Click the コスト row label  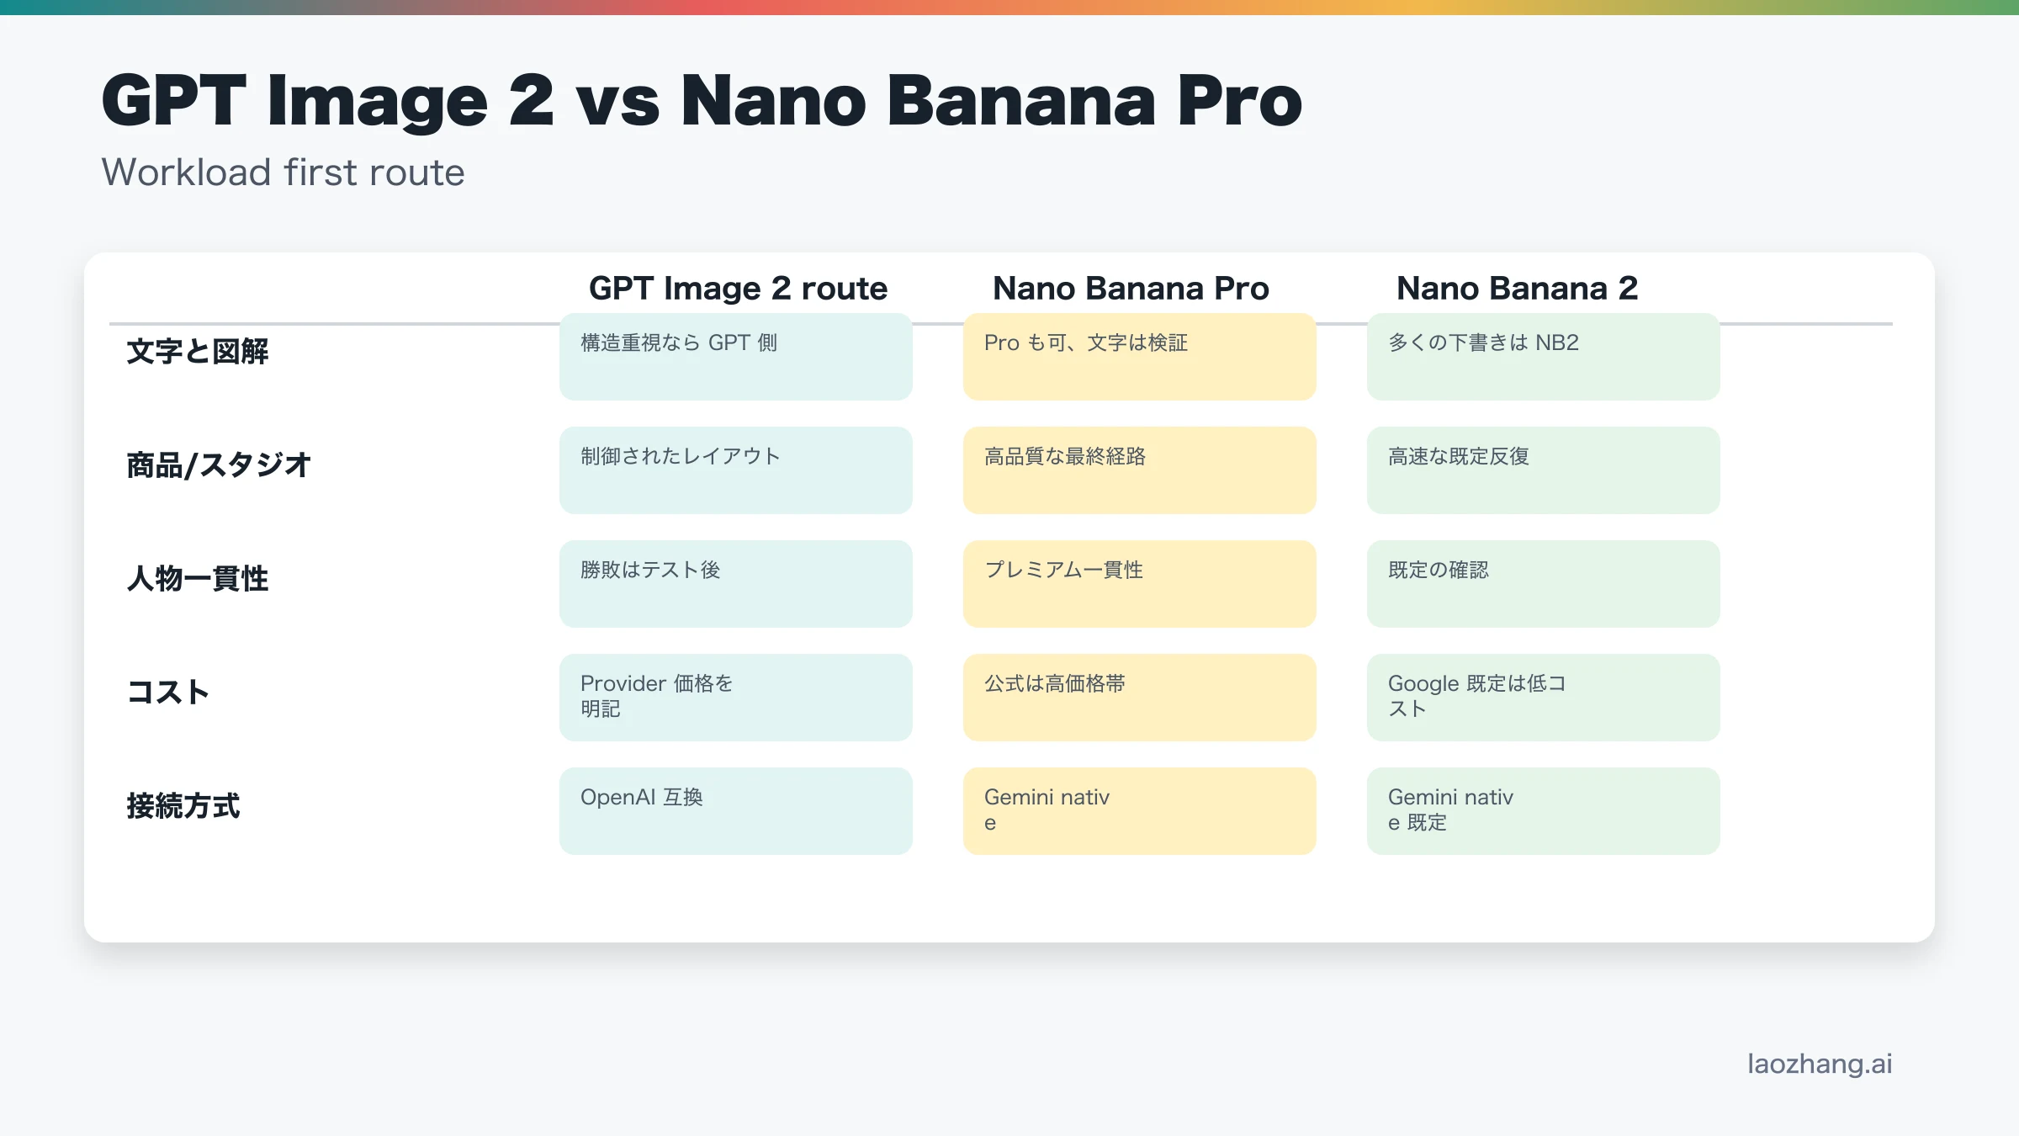[x=167, y=693]
